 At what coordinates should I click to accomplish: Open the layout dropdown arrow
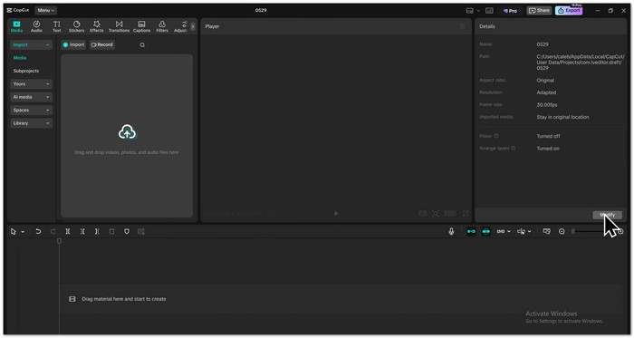pyautogui.click(x=478, y=11)
